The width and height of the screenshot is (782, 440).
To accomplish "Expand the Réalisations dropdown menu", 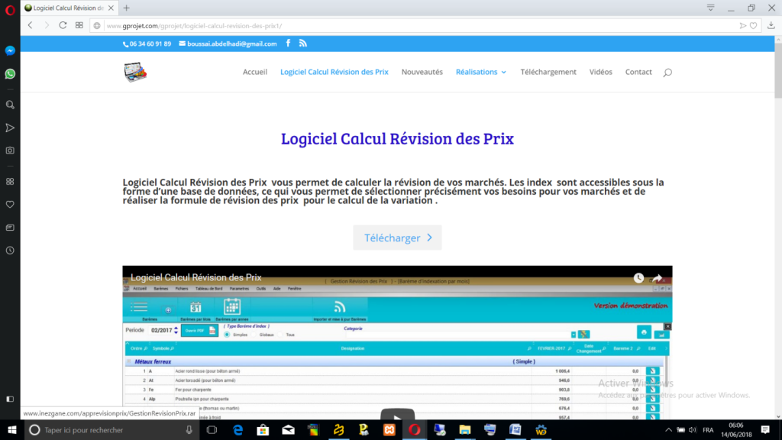I will [481, 72].
